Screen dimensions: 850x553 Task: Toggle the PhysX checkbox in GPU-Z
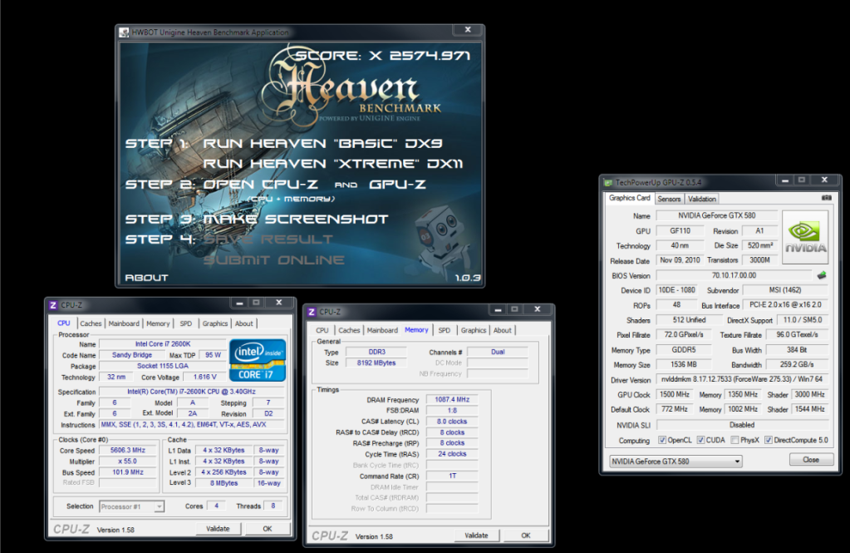pos(735,440)
